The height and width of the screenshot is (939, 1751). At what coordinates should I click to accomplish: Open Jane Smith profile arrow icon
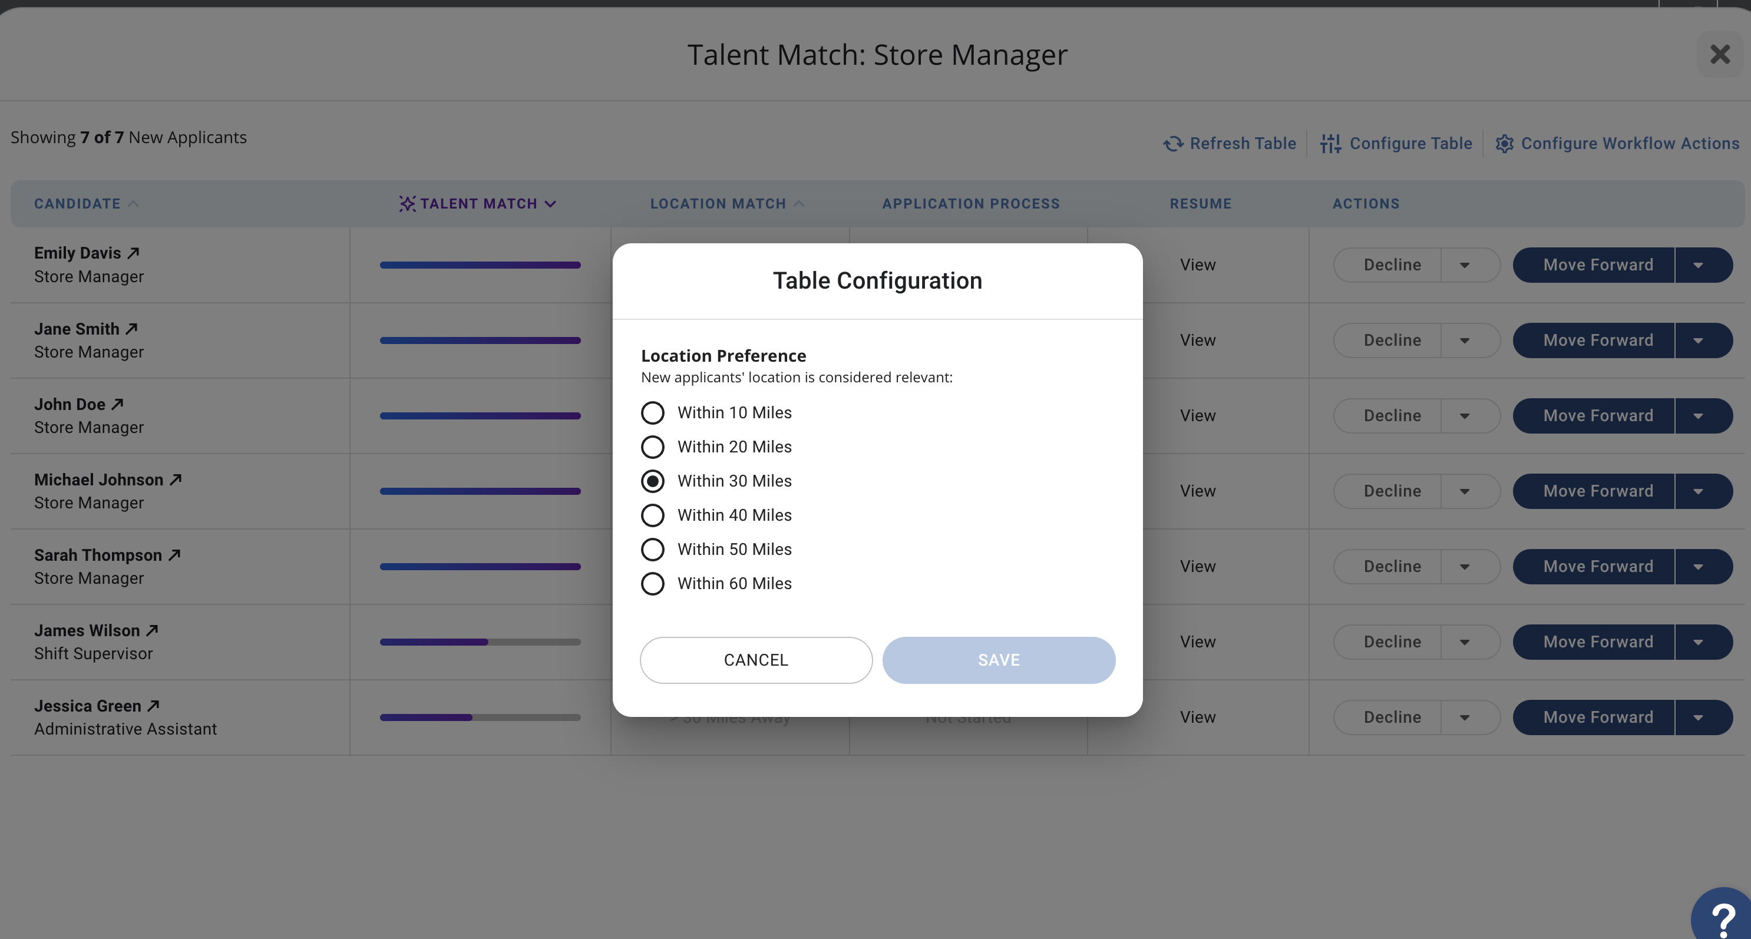click(132, 329)
